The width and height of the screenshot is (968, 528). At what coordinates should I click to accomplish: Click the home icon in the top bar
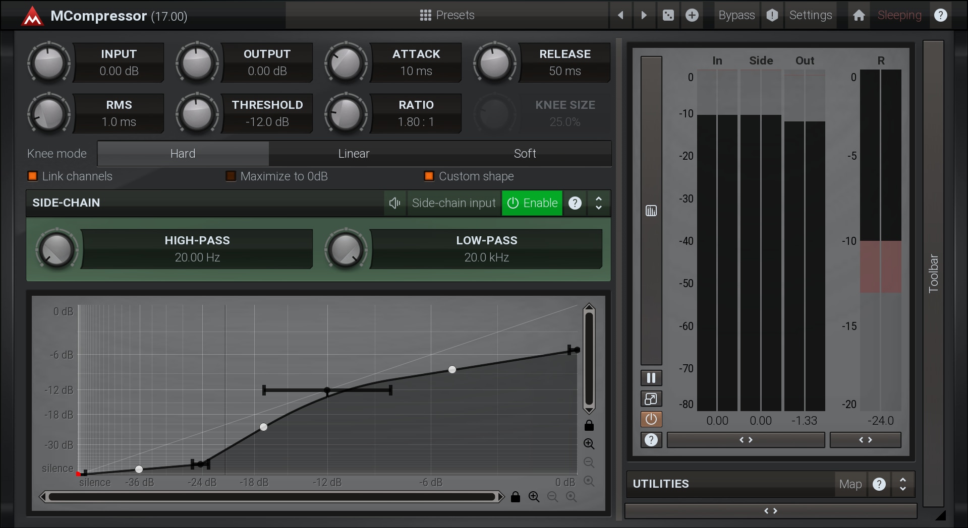[x=859, y=15]
